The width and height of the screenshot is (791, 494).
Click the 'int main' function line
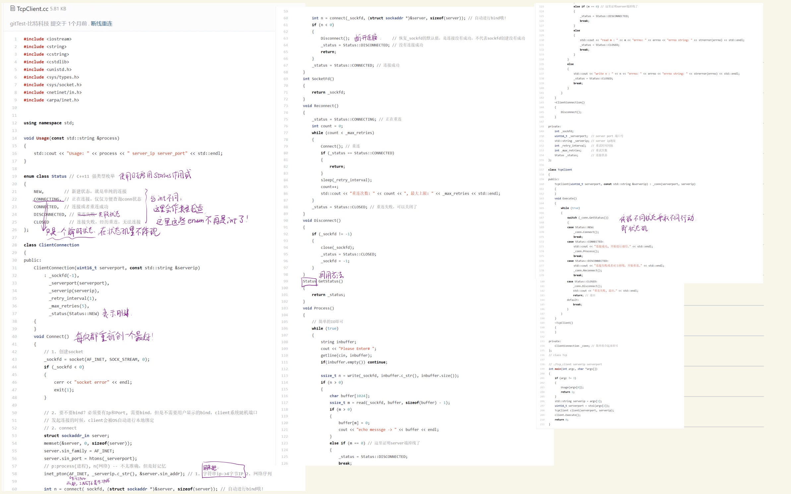[573, 369]
